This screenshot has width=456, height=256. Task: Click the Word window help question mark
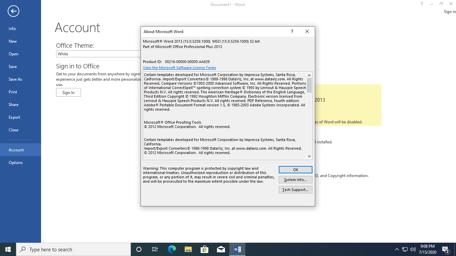click(422, 4)
